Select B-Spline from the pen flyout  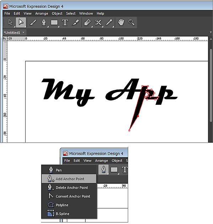62,214
